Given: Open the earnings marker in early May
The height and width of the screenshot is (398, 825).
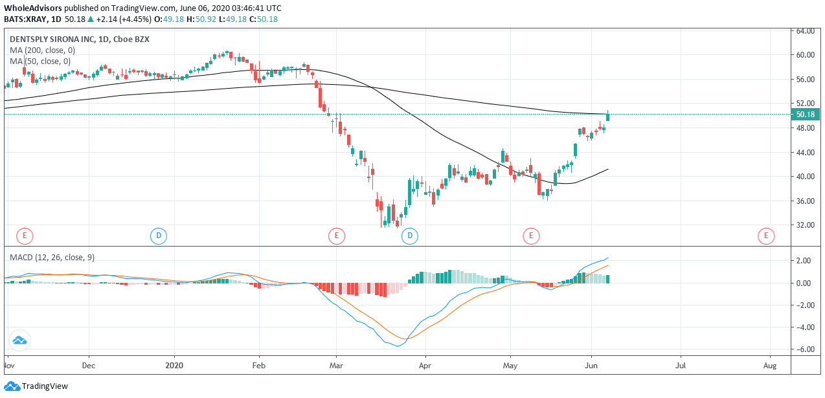Looking at the screenshot, I should coord(531,236).
